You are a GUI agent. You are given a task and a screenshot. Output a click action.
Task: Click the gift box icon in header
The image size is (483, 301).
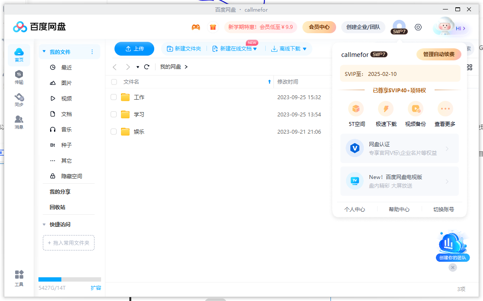click(x=213, y=27)
